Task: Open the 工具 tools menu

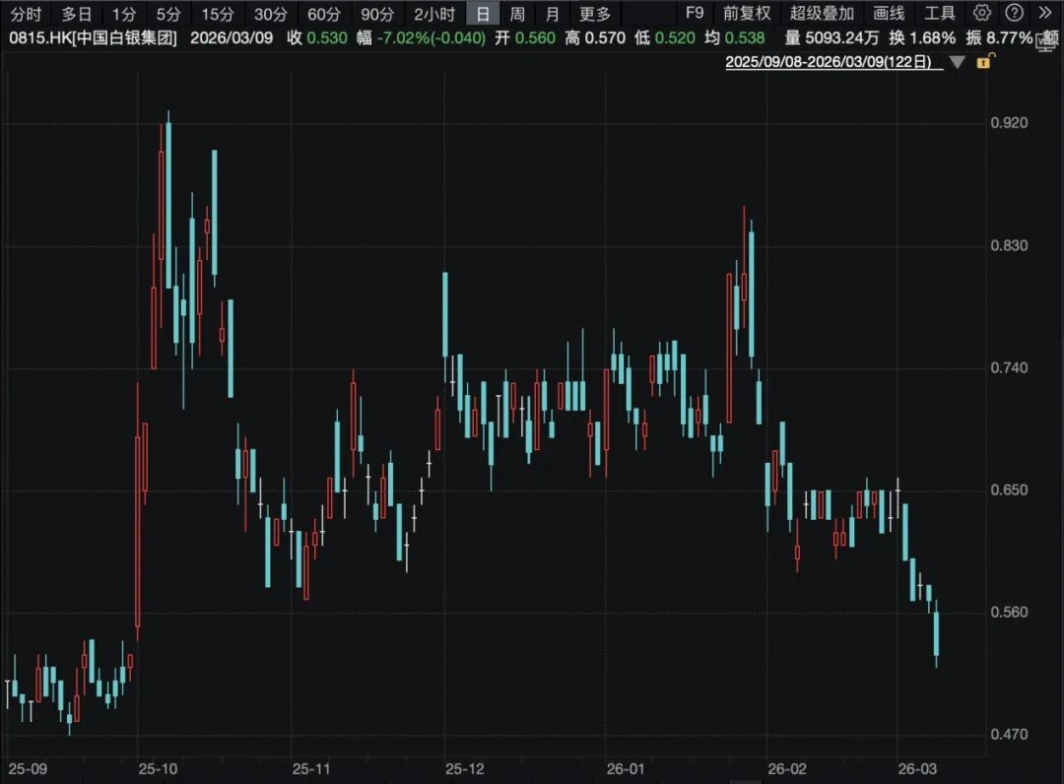Action: [x=940, y=13]
